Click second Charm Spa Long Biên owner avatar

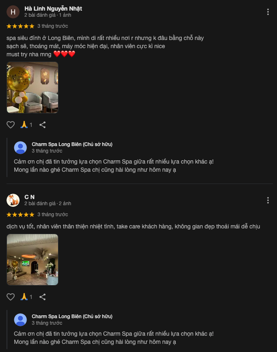click(20, 320)
